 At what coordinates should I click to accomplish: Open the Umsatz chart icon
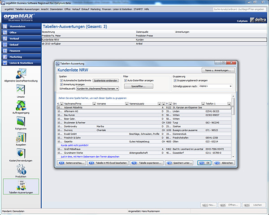21,90
